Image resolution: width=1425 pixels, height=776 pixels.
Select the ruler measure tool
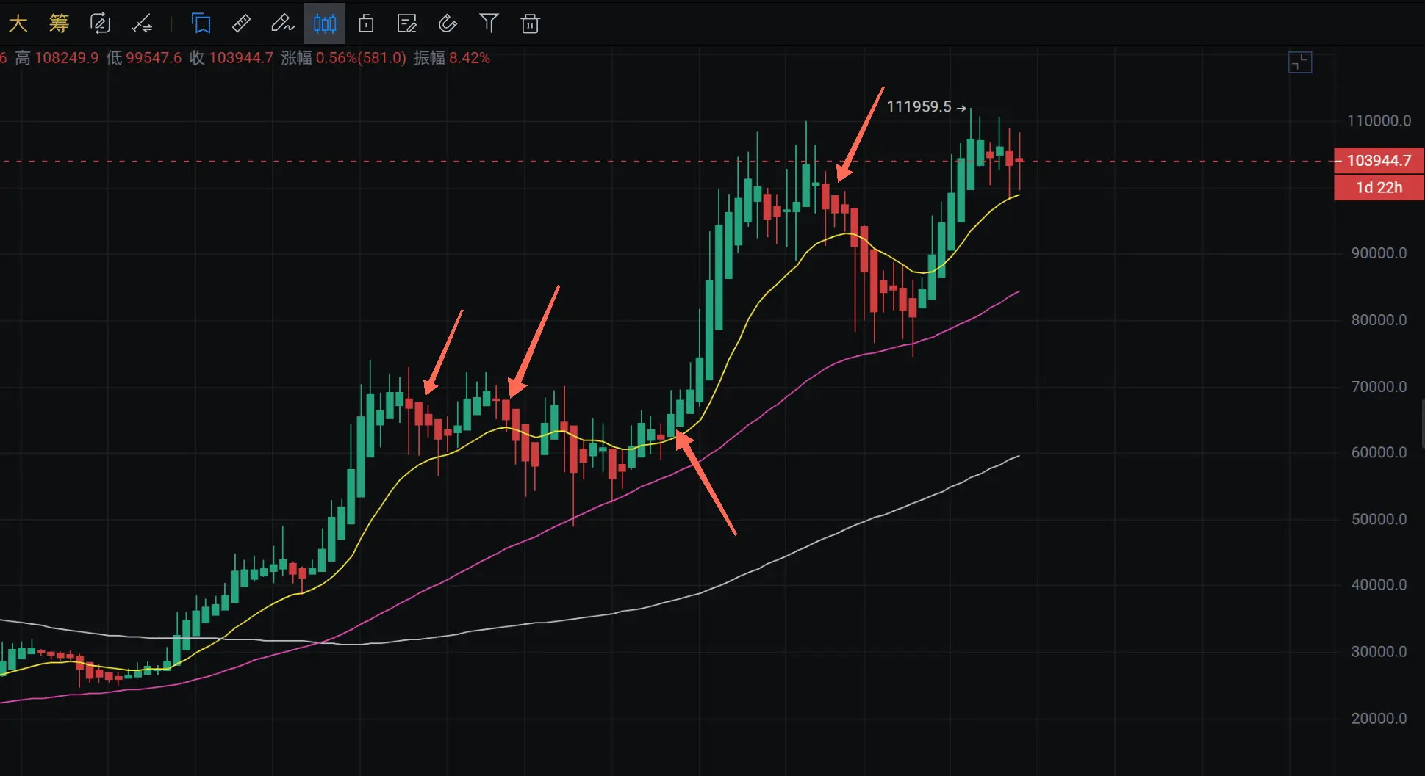(x=241, y=23)
